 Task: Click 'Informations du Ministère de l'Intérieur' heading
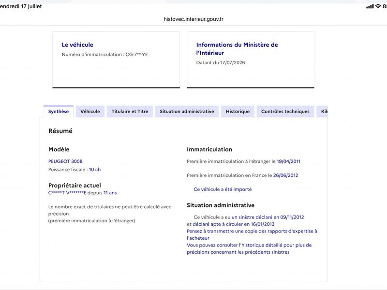tap(237, 49)
